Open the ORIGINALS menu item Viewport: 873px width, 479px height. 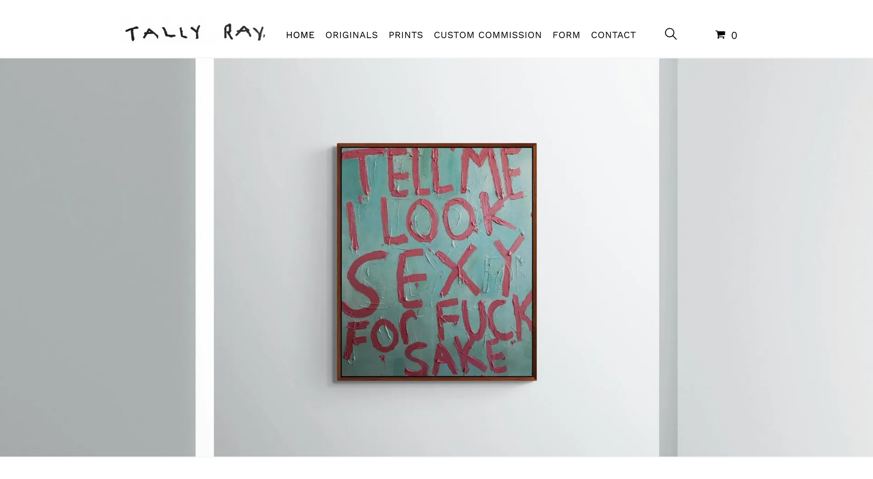[x=351, y=35]
